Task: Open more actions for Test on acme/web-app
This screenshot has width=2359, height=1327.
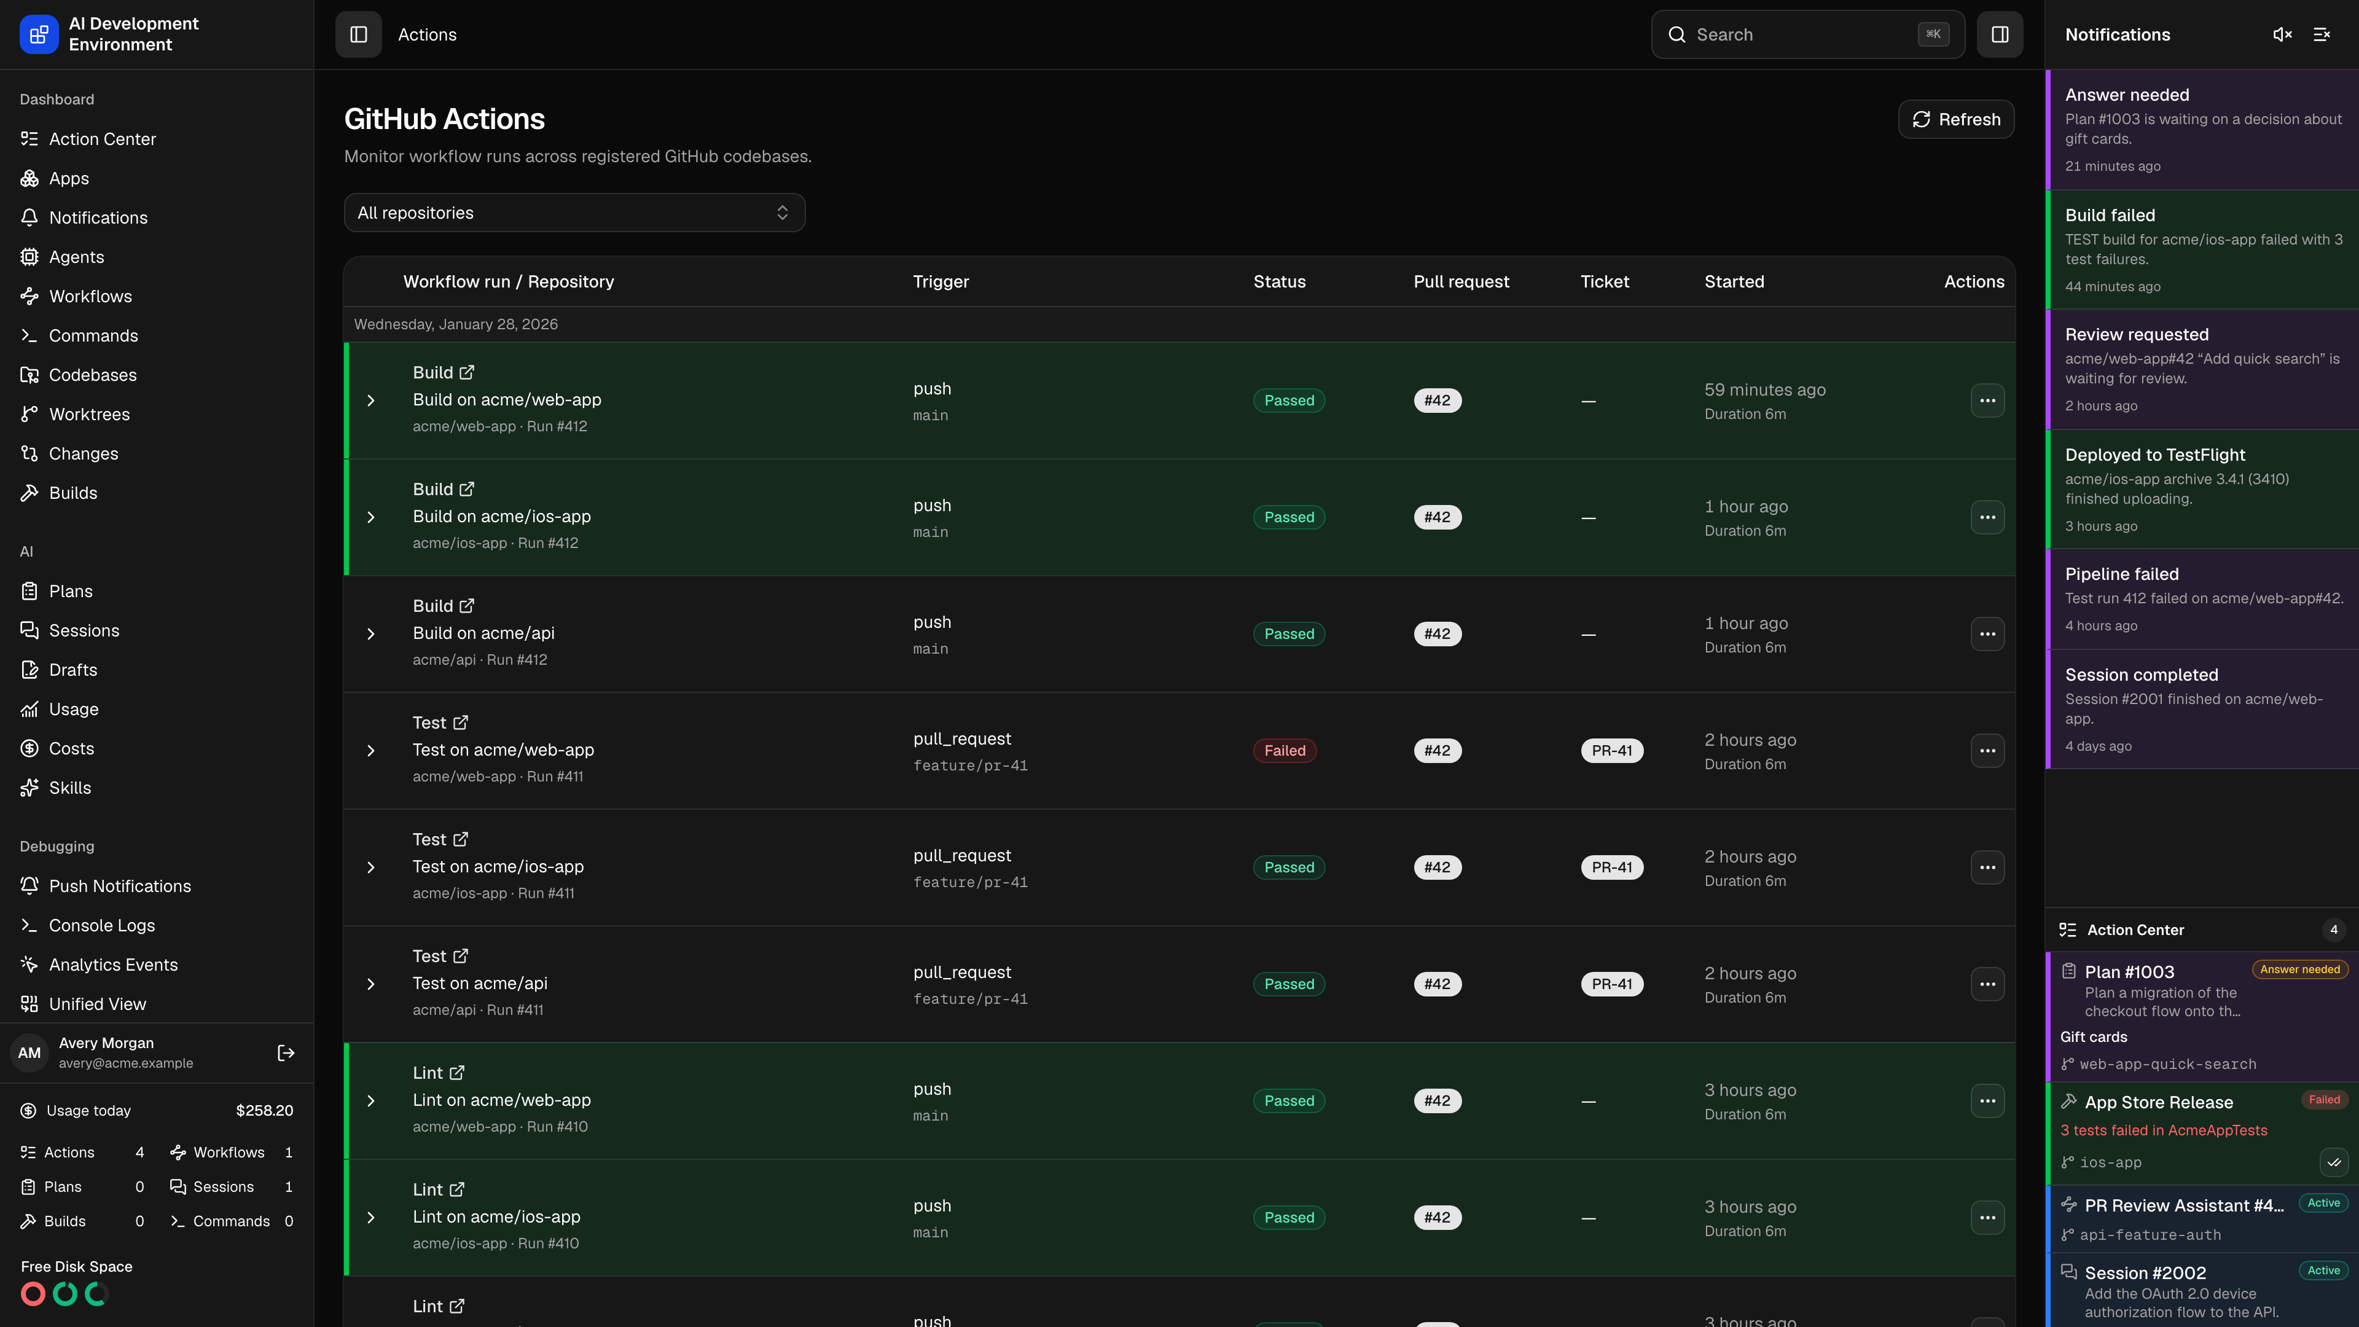Action: (x=1987, y=751)
